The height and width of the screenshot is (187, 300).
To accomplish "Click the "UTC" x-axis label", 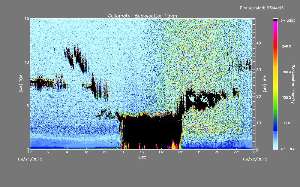I will coord(142,157).
